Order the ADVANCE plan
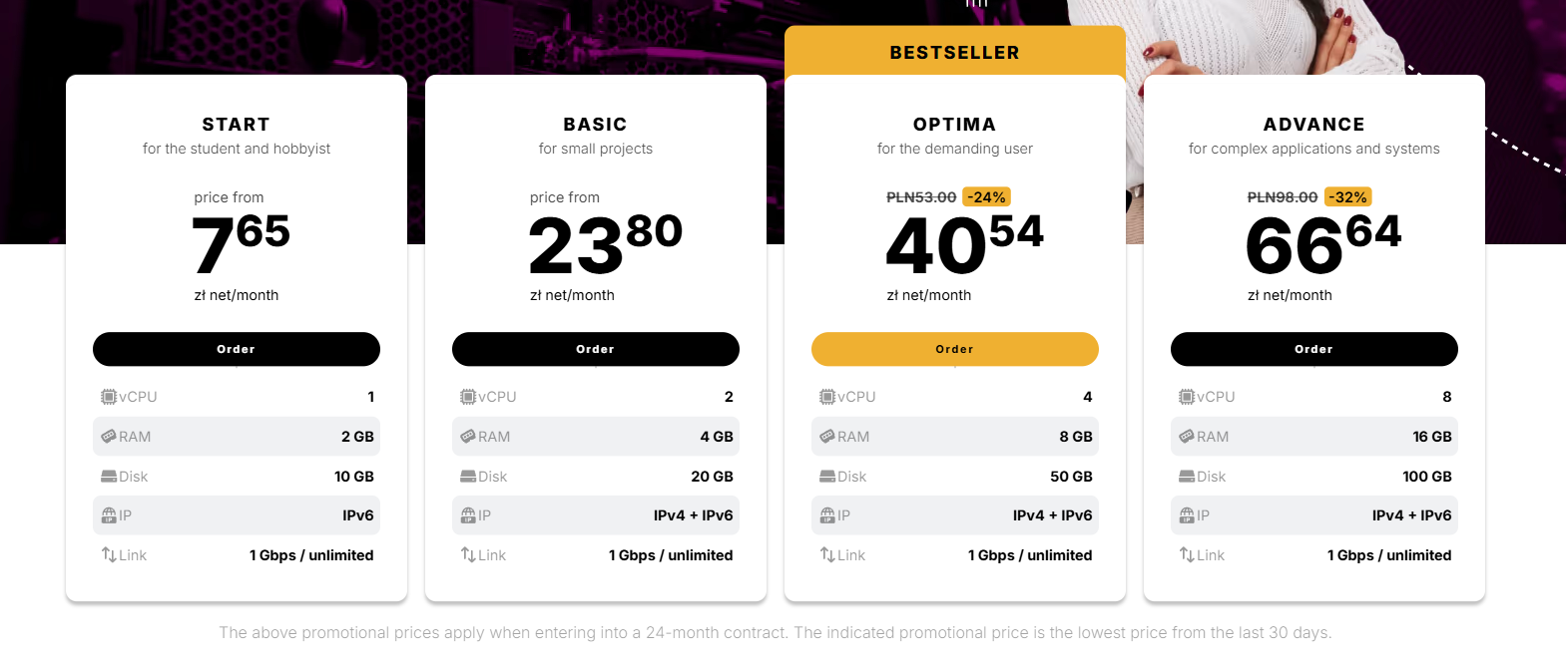Screen dimensions: 1566x669 click(x=1314, y=349)
